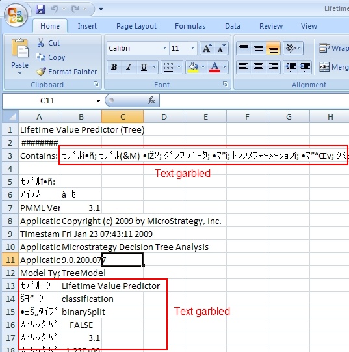
Task: Select cell with 'binarySplit'
Action: [x=81, y=312]
